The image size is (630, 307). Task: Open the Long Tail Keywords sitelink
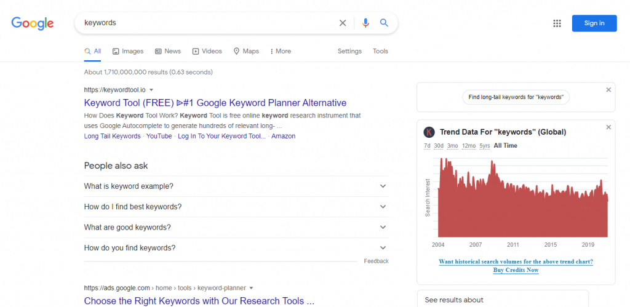tap(112, 136)
